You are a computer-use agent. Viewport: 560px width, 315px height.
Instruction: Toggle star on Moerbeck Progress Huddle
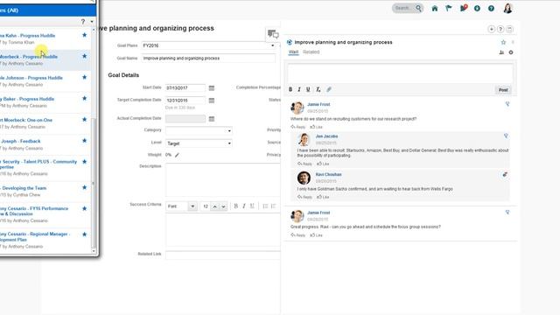coord(84,56)
